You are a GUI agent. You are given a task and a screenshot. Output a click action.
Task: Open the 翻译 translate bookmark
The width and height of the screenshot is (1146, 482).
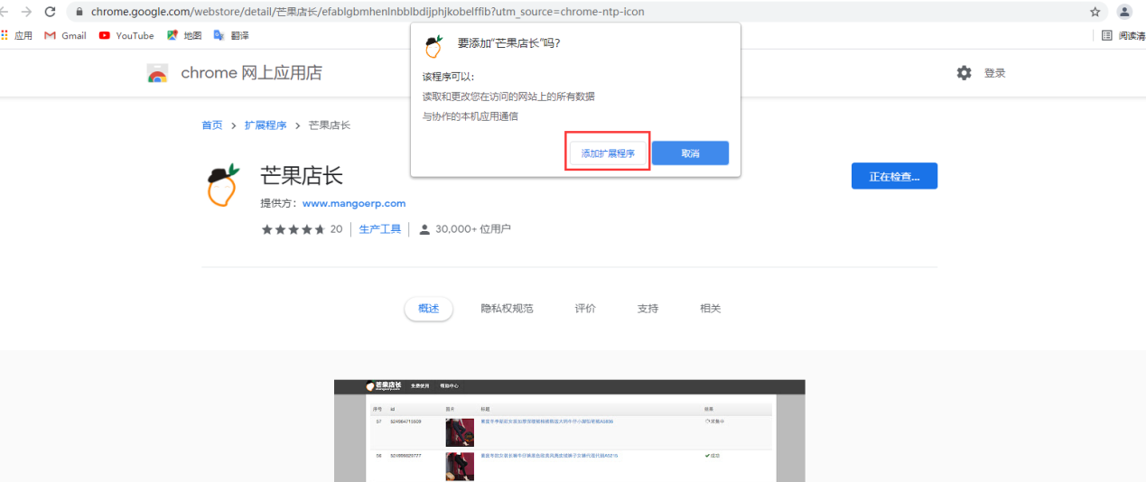pos(231,35)
